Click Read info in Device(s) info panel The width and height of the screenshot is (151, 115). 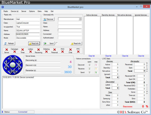pos(76,43)
